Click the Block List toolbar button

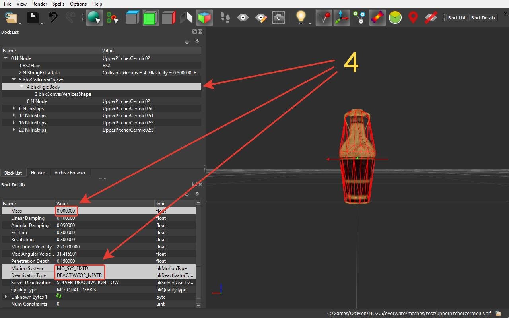click(457, 18)
